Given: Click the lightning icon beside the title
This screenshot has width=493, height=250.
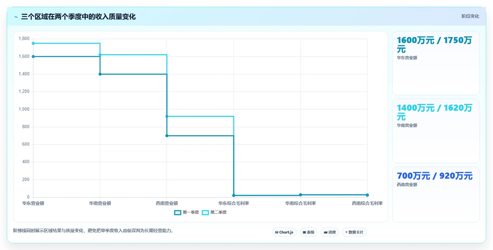Looking at the screenshot, I should pyautogui.click(x=16, y=17).
